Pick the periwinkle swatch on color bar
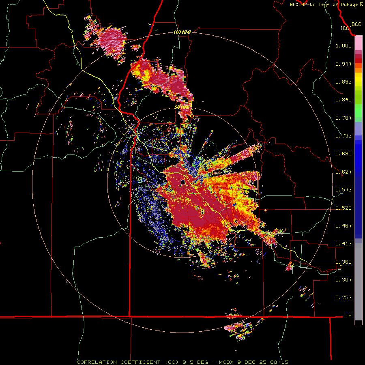Image resolution: width=365 pixels, height=365 pixels. (358, 129)
